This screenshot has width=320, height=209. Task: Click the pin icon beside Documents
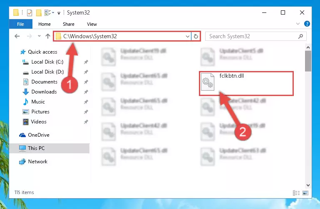coord(86,82)
